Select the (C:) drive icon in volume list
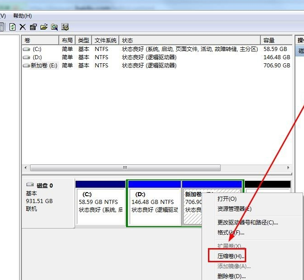This screenshot has width=304, height=280. coord(27,49)
